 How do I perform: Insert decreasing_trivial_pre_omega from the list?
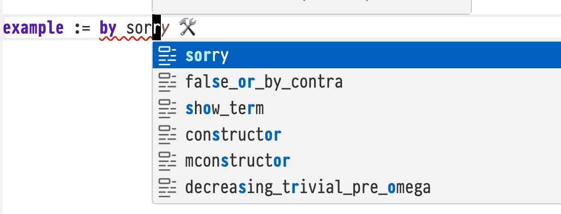[308, 188]
